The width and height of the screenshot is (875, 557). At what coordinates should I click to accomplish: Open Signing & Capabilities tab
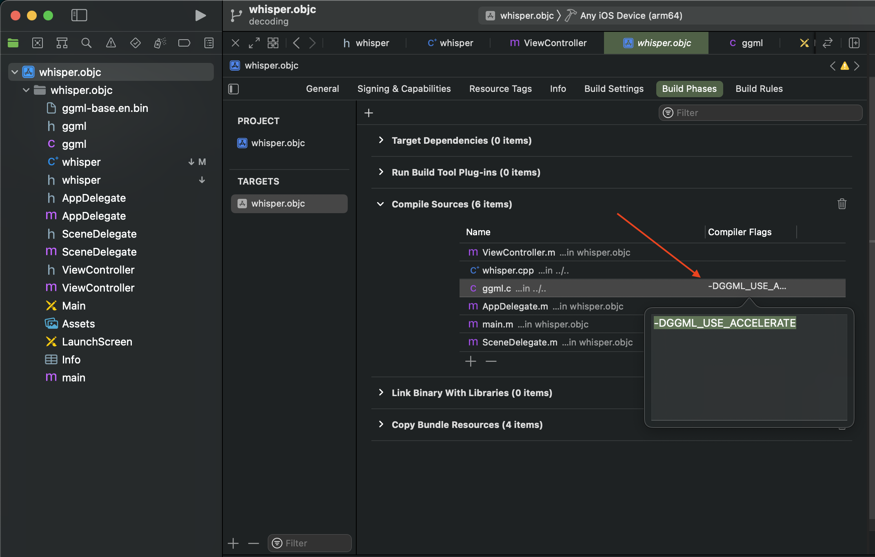coord(404,89)
